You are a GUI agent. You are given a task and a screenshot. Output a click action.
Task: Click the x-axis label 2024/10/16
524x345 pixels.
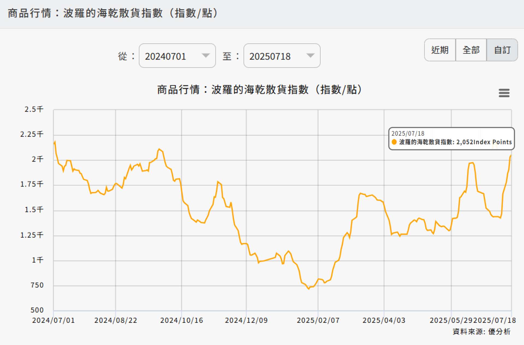tap(181, 320)
